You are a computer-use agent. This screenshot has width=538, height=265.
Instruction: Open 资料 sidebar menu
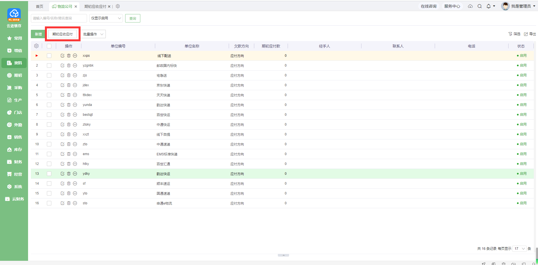[x=14, y=63]
